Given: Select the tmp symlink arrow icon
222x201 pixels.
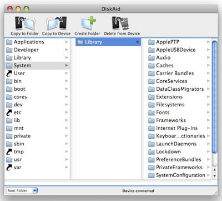Looking at the screenshot, I should (x=9, y=152).
